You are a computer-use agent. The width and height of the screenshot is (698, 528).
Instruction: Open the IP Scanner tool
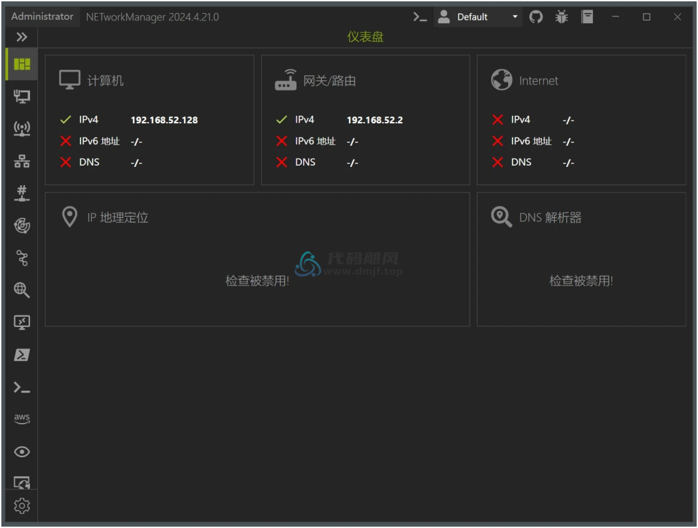pos(22,161)
